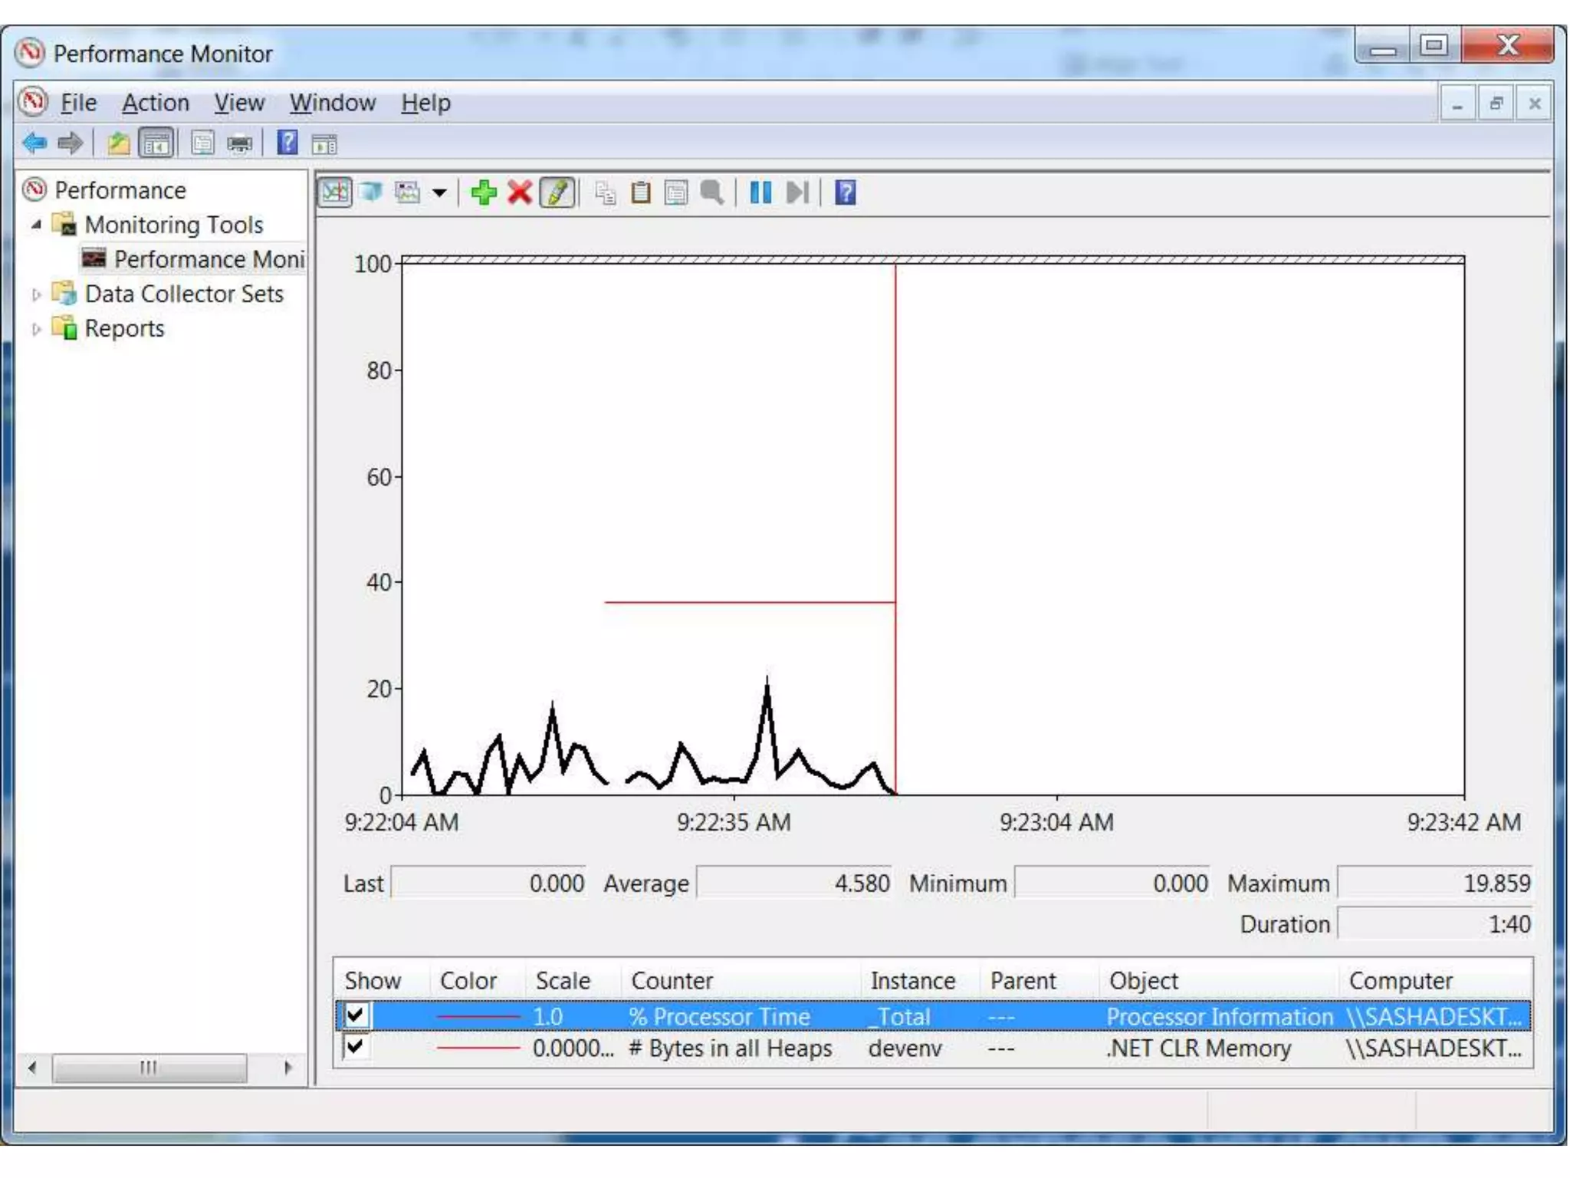Delete selected counter with red X icon
Viewport: 1570px width, 1178px height.
pyautogui.click(x=520, y=192)
